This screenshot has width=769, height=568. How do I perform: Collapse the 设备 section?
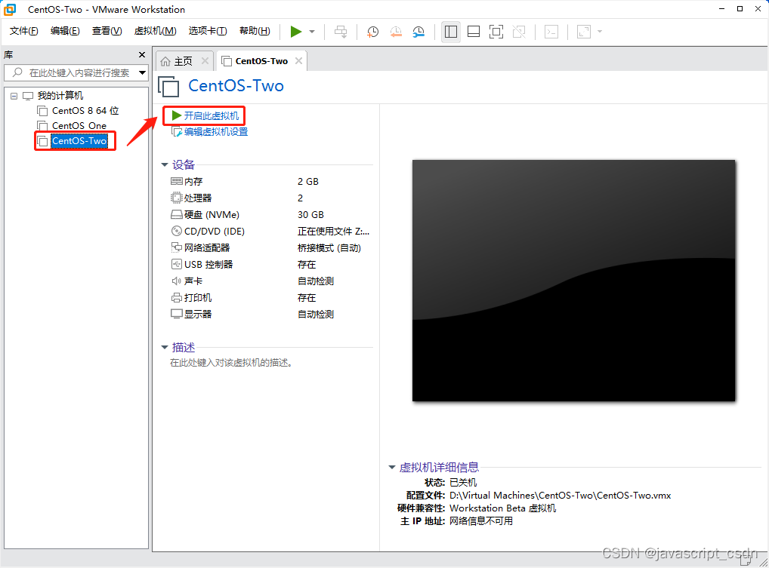point(165,165)
